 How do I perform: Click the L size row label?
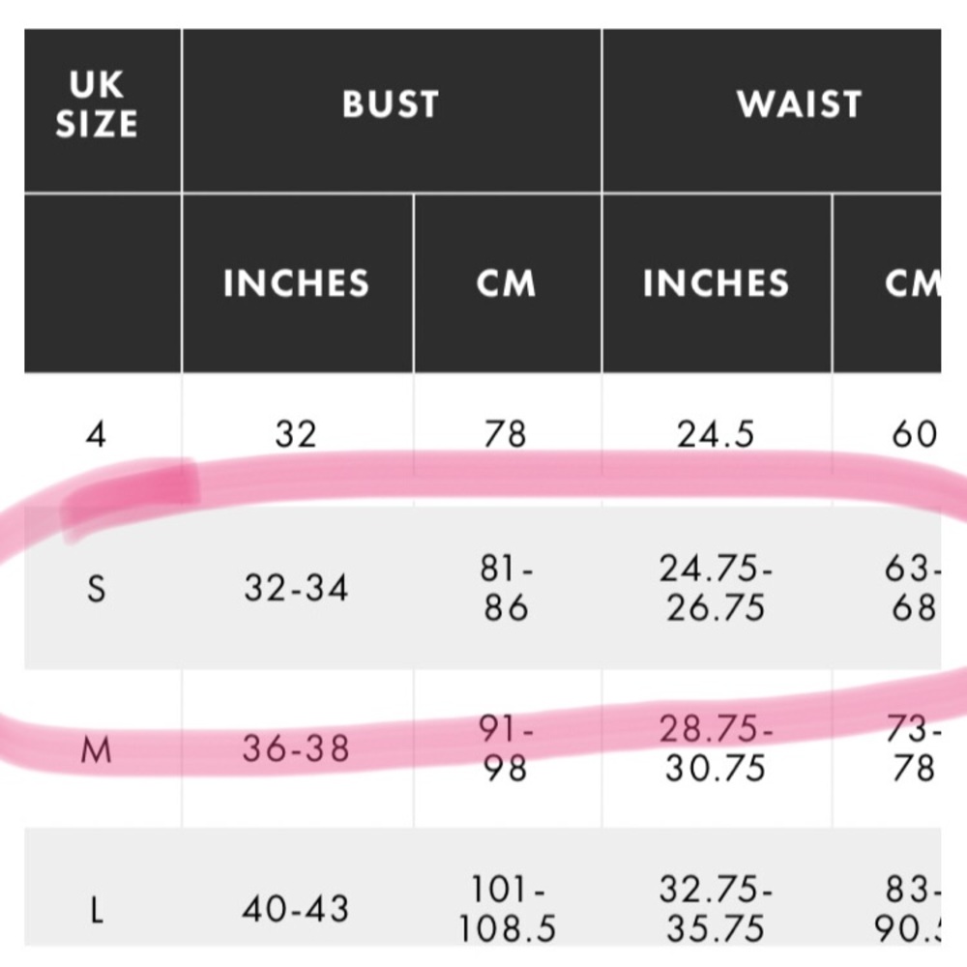[x=96, y=910]
